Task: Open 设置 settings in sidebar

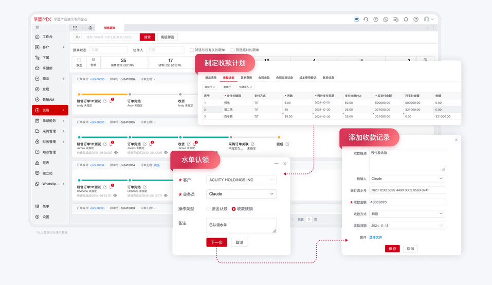Action: pos(46,217)
